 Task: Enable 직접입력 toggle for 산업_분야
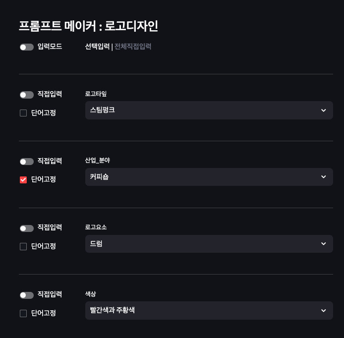[x=27, y=162]
